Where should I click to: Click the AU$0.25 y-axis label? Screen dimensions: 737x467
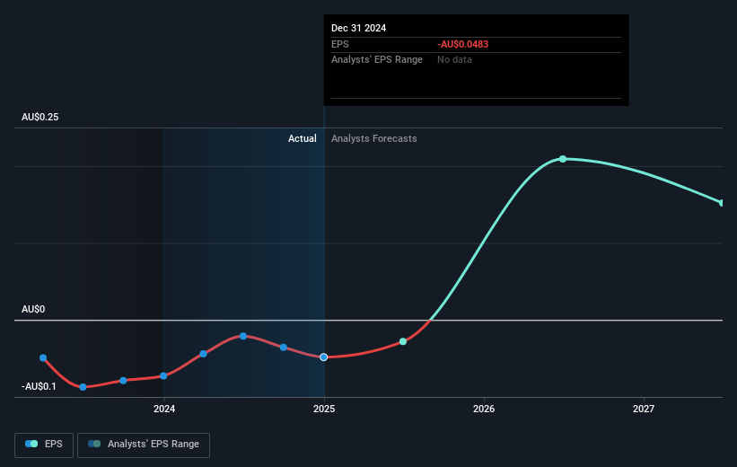tap(40, 117)
